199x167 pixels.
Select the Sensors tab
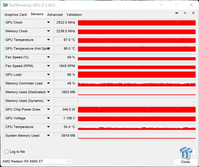coord(37,14)
